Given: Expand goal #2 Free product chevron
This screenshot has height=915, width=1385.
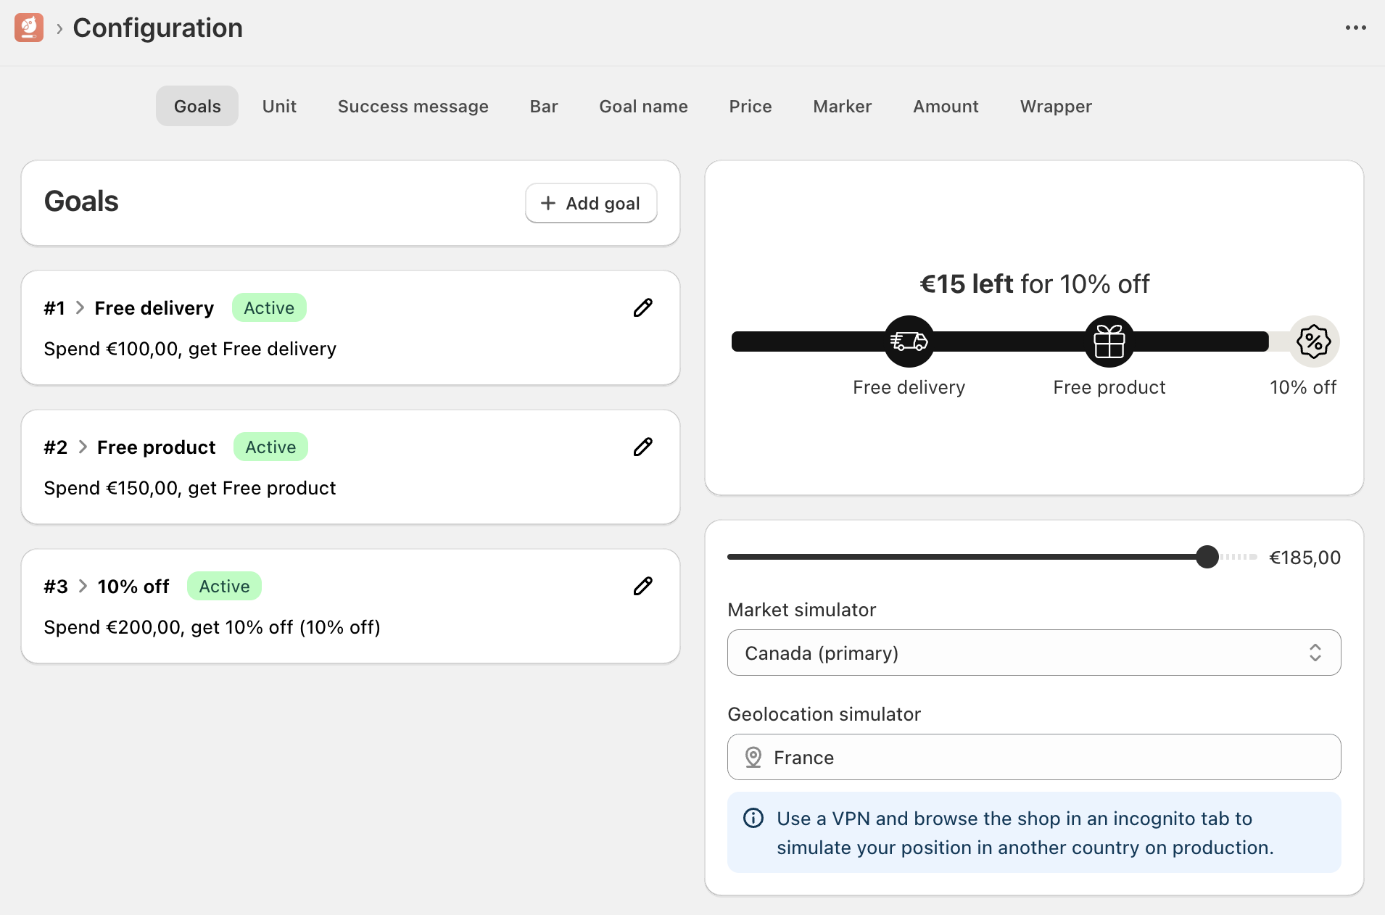Looking at the screenshot, I should pos(83,447).
